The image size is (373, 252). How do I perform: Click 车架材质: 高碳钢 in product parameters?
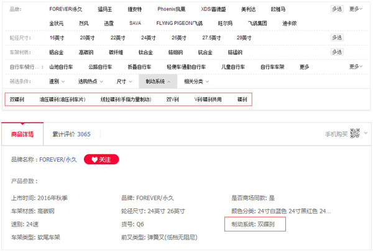(x=33, y=211)
